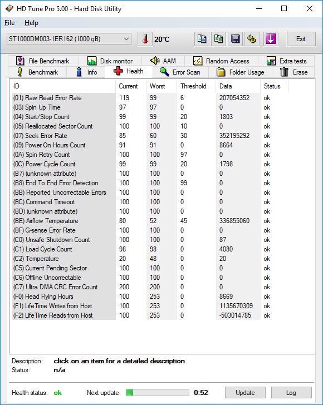
Task: Open the File menu
Action: [9, 23]
